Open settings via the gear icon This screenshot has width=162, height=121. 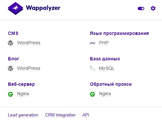(153, 8)
